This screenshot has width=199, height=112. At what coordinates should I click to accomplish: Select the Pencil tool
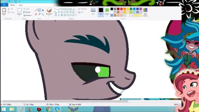point(36,10)
